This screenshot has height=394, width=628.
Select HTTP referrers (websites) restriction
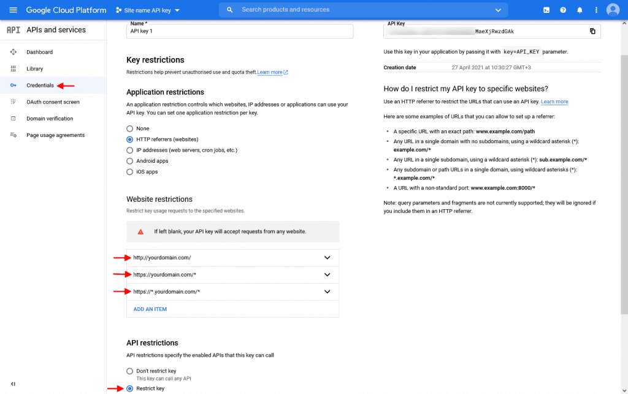[x=129, y=139]
